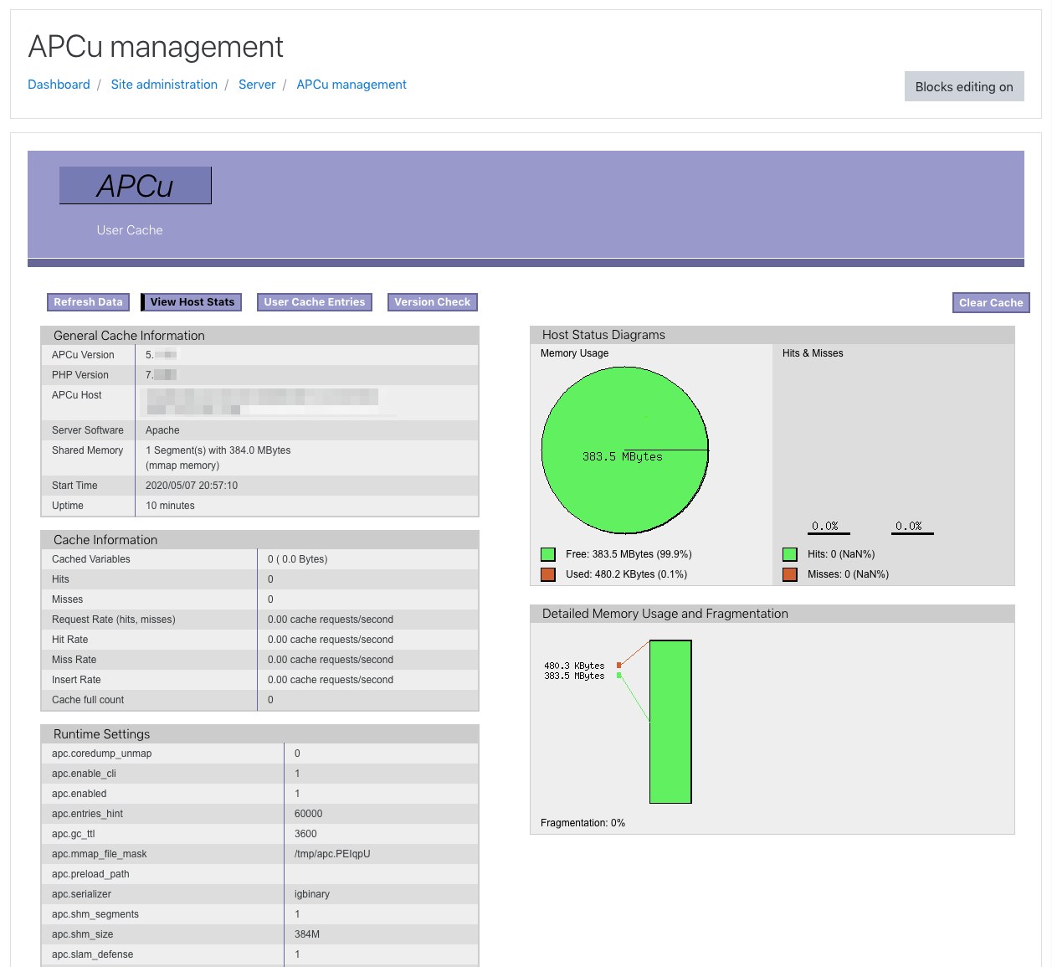Clear Cache button click
Viewport: 1052px width, 967px height.
pos(991,303)
